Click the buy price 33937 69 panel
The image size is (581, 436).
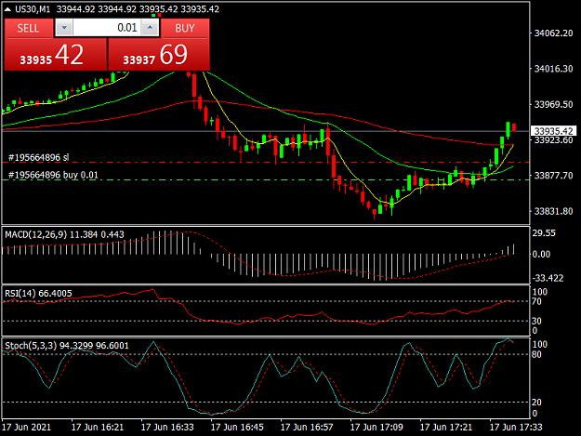click(x=159, y=55)
